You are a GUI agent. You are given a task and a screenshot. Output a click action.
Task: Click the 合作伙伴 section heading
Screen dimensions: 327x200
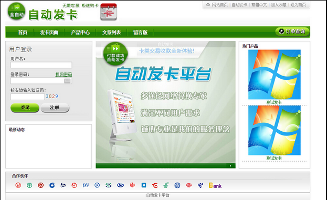coord(20,176)
